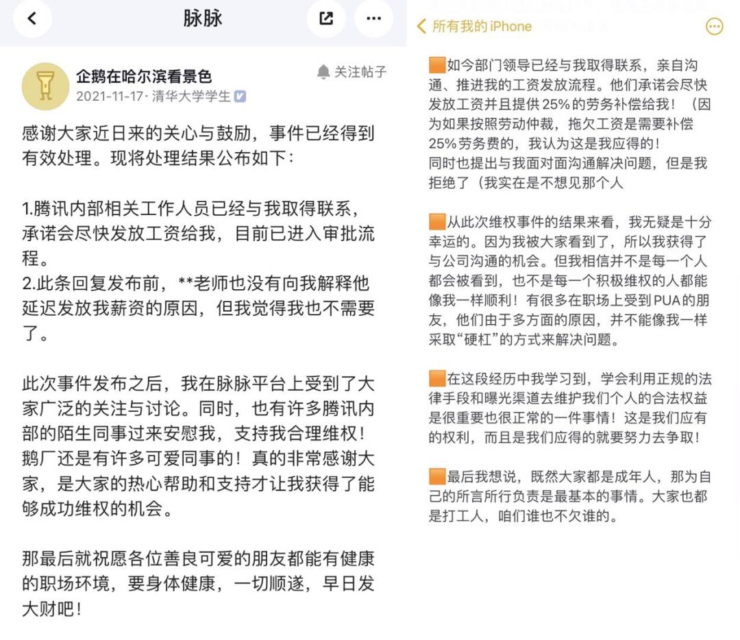Tap the blue verified badge icon
Image resolution: width=740 pixels, height=640 pixels.
pos(241,97)
